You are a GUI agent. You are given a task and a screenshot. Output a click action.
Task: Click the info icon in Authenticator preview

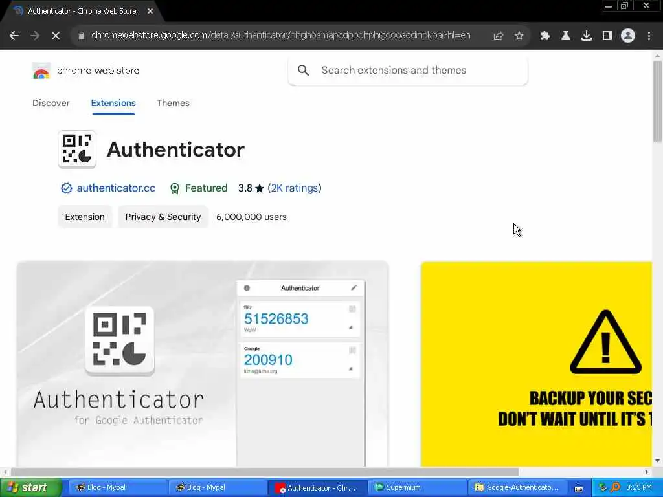click(247, 288)
